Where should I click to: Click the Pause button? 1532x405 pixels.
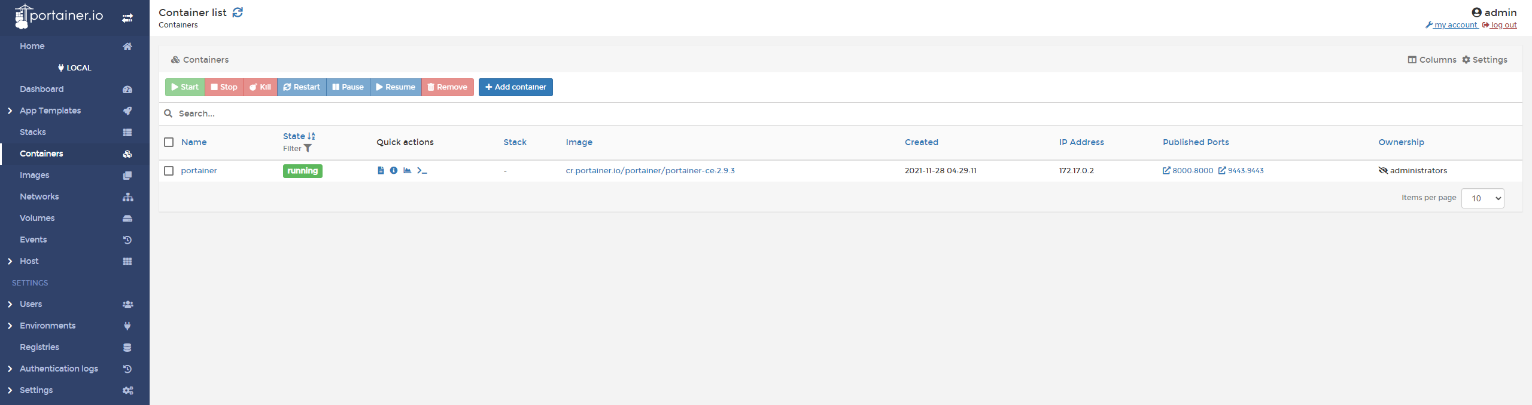pos(348,87)
